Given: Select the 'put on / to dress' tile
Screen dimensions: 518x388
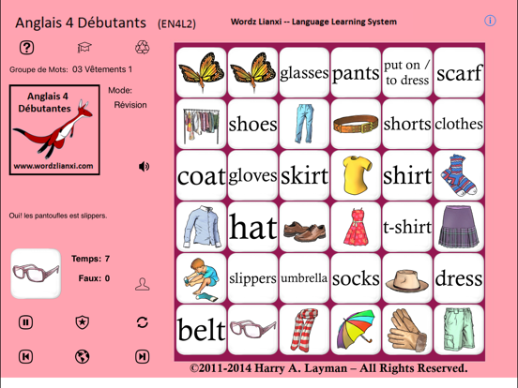Looking at the screenshot, I should (407, 72).
